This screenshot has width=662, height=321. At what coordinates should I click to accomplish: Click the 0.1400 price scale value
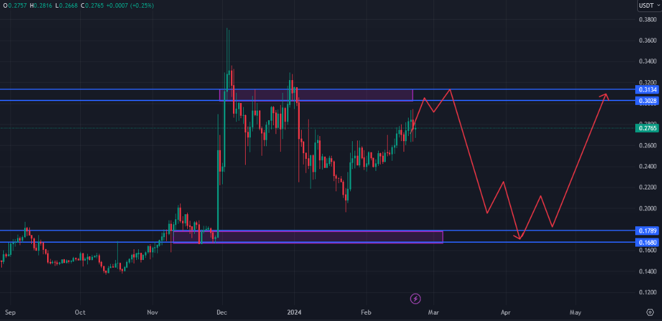tap(647, 271)
